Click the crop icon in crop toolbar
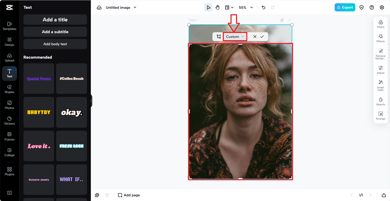 pyautogui.click(x=219, y=36)
